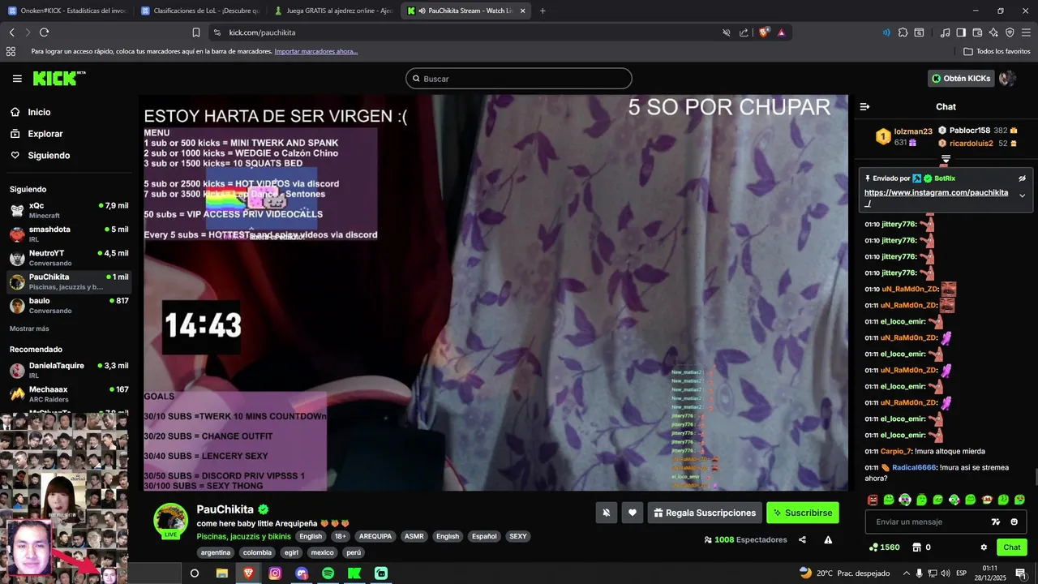The width and height of the screenshot is (1038, 584).
Task: Open baulo channel in sidebar
Action: click(x=69, y=305)
